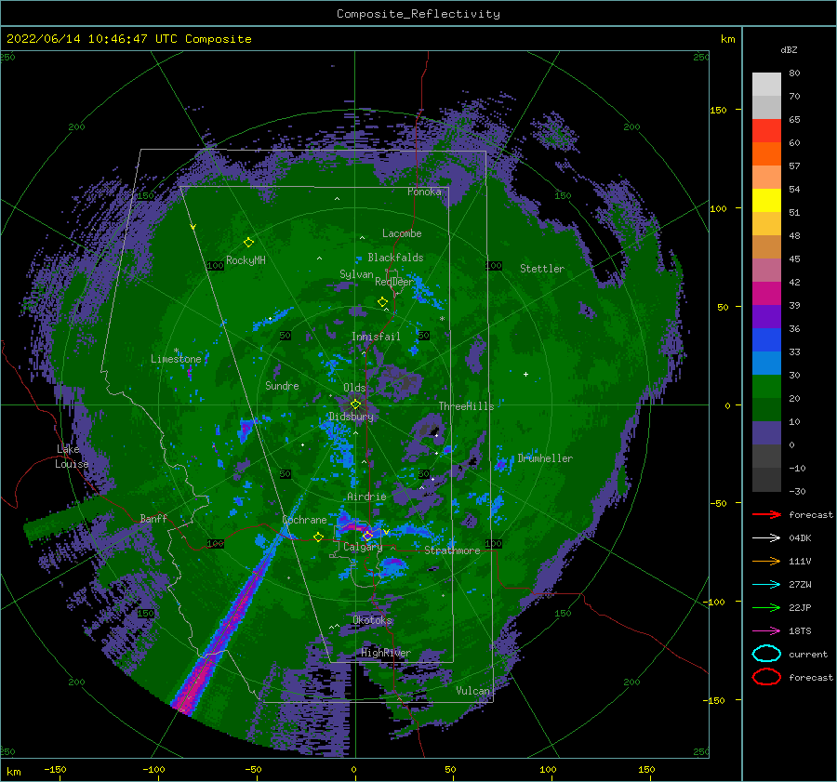
Task: Click the dark orange swatch in dBZ legend
Action: pyautogui.click(x=766, y=153)
